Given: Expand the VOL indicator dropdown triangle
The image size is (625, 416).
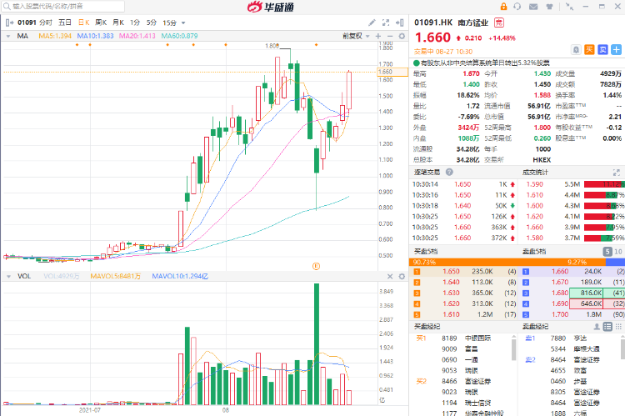Looking at the screenshot, I should 8,277.
